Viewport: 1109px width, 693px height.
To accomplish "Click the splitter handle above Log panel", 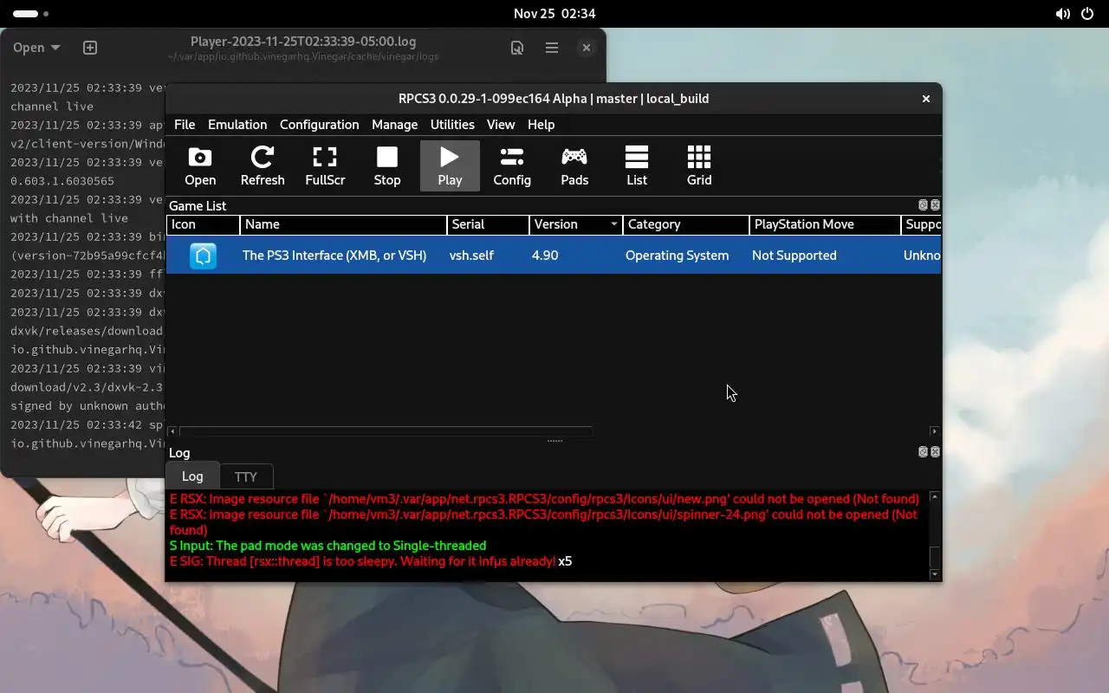I will (554, 441).
